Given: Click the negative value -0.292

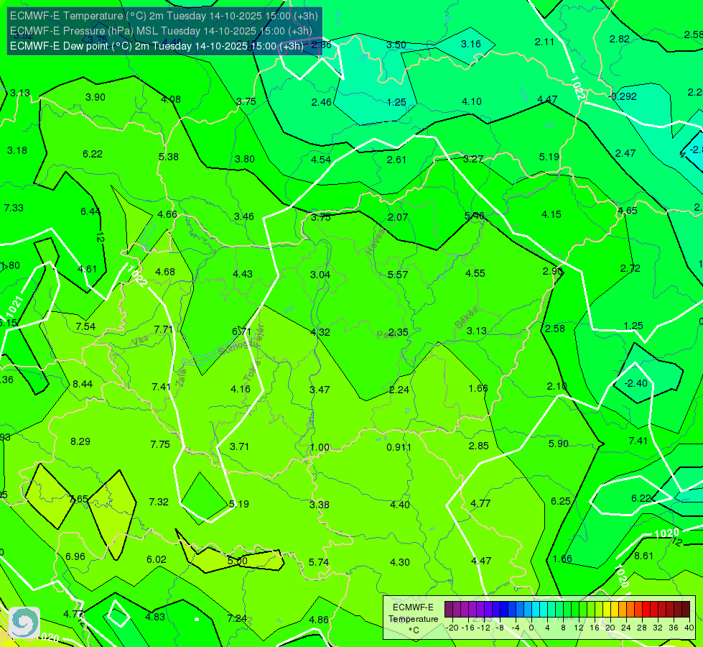Looking at the screenshot, I should [623, 96].
